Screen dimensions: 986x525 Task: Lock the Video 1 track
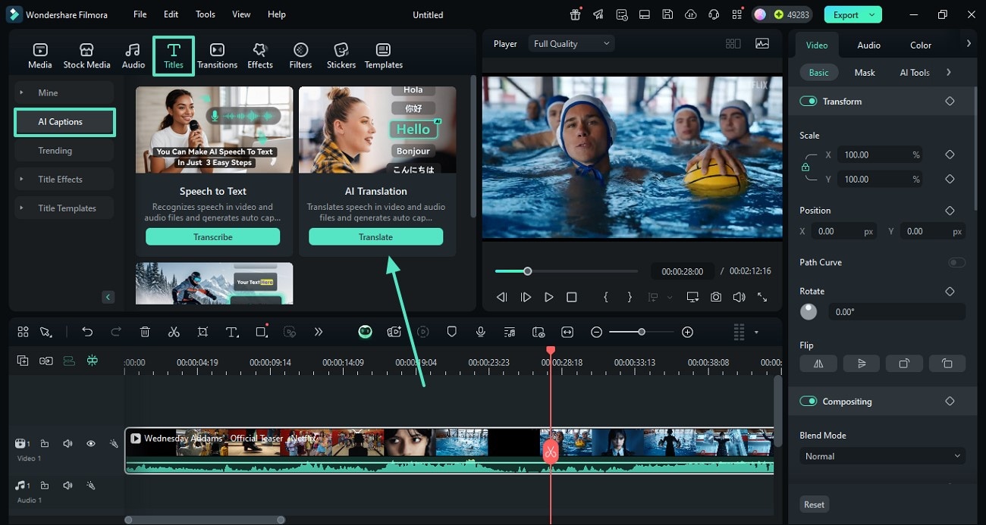coord(45,444)
